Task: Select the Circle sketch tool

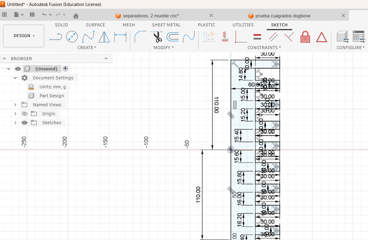Action: [72, 37]
